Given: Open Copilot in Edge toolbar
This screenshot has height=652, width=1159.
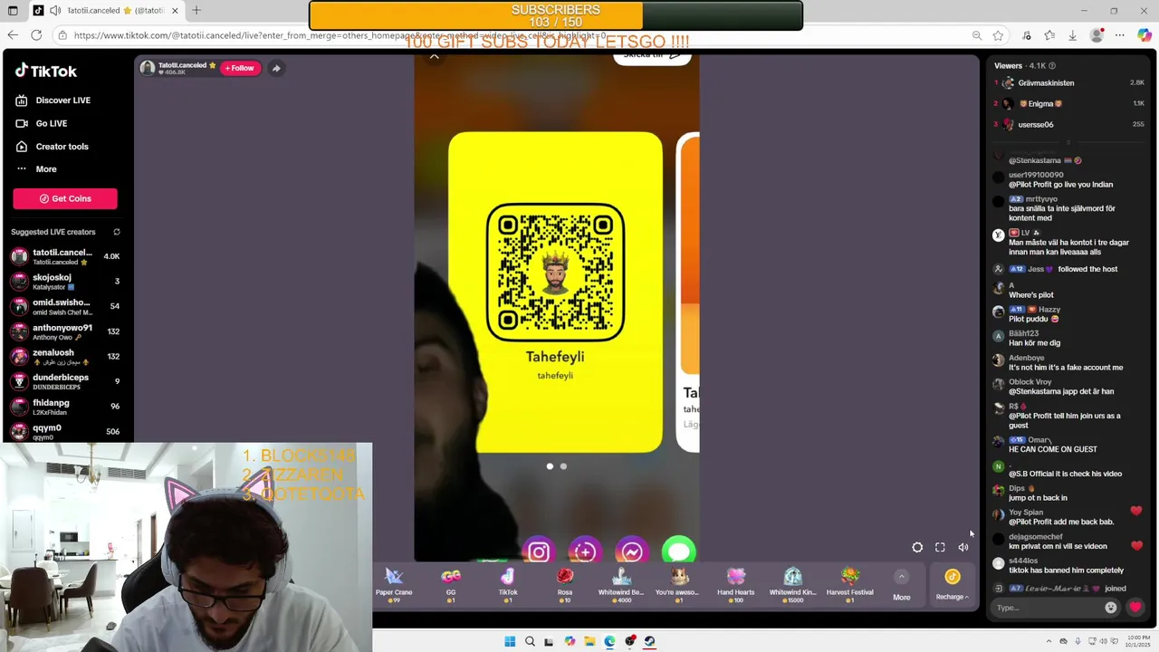Looking at the screenshot, I should pos(1145,35).
